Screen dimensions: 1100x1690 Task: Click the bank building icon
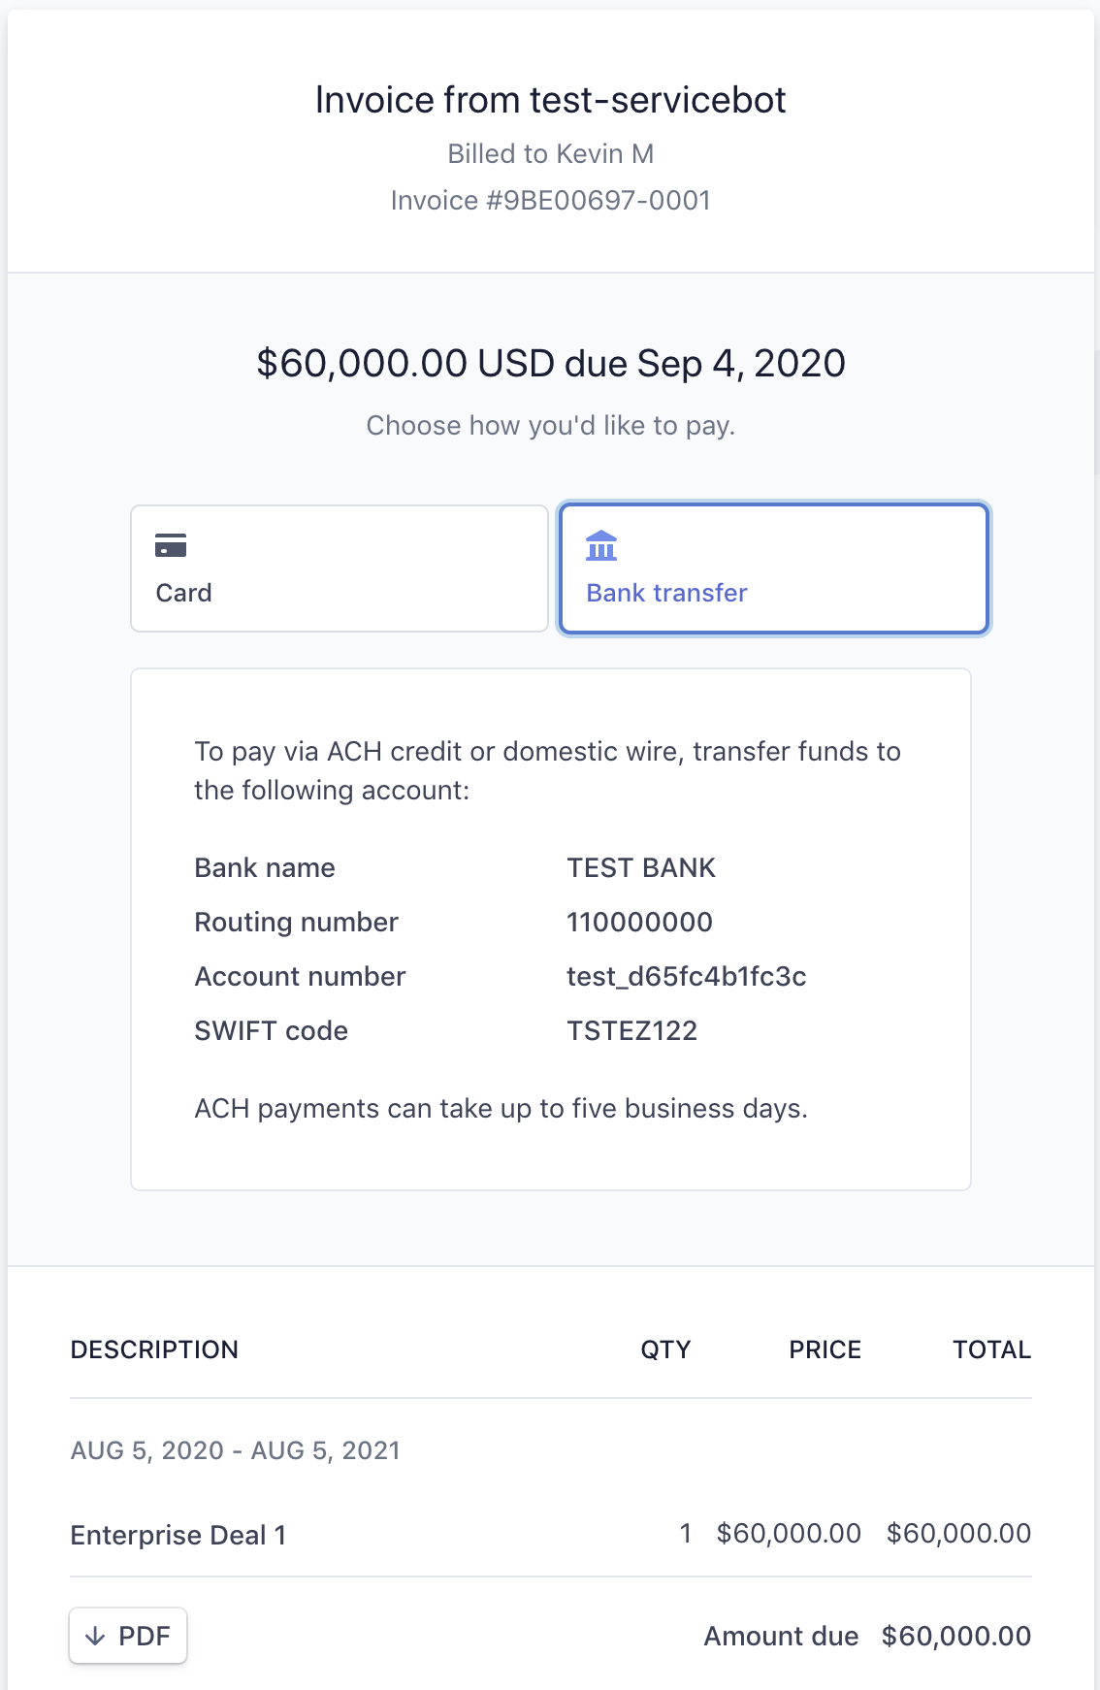coord(601,545)
